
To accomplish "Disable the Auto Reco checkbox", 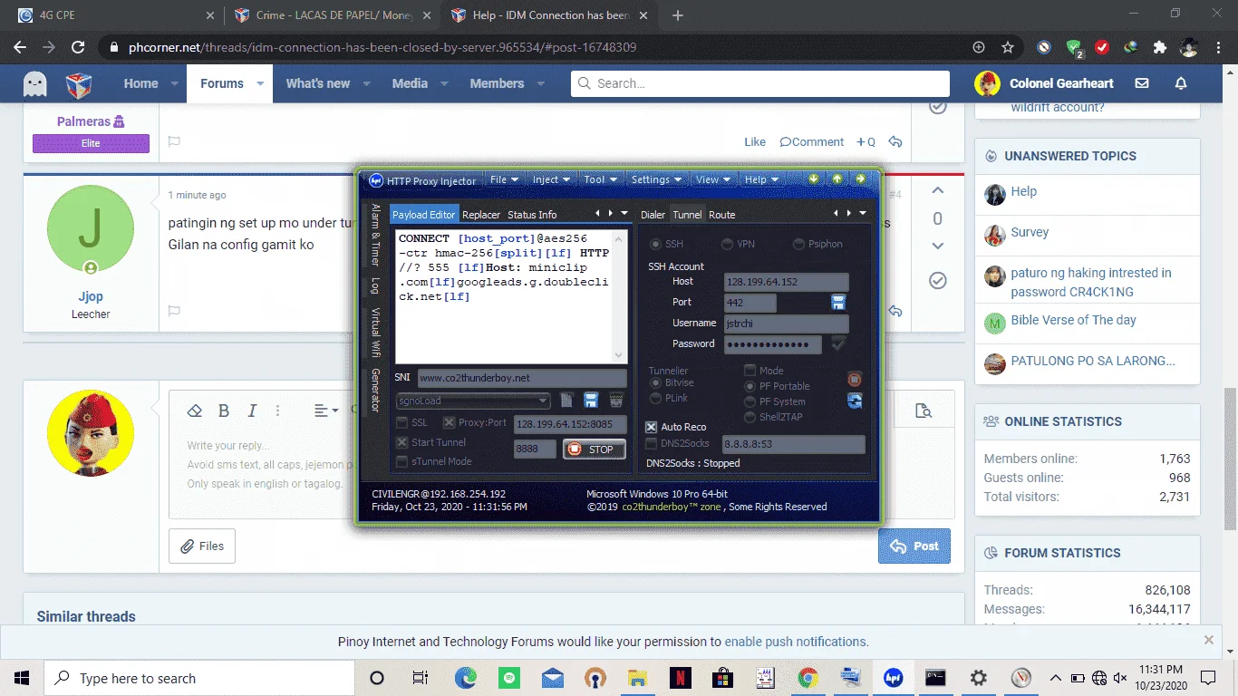I will pos(651,427).
